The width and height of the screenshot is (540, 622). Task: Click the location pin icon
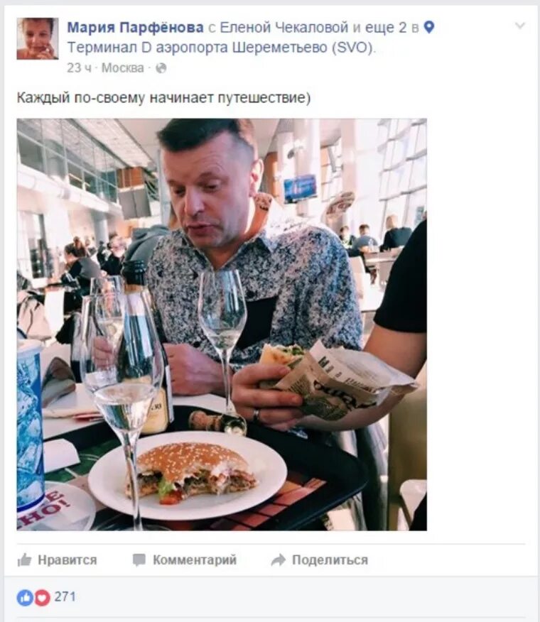tap(429, 28)
